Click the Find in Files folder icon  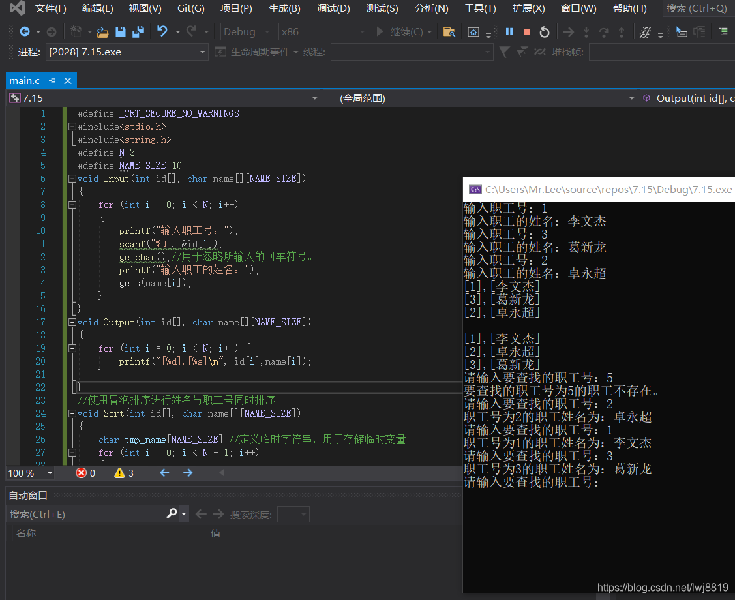pos(449,31)
